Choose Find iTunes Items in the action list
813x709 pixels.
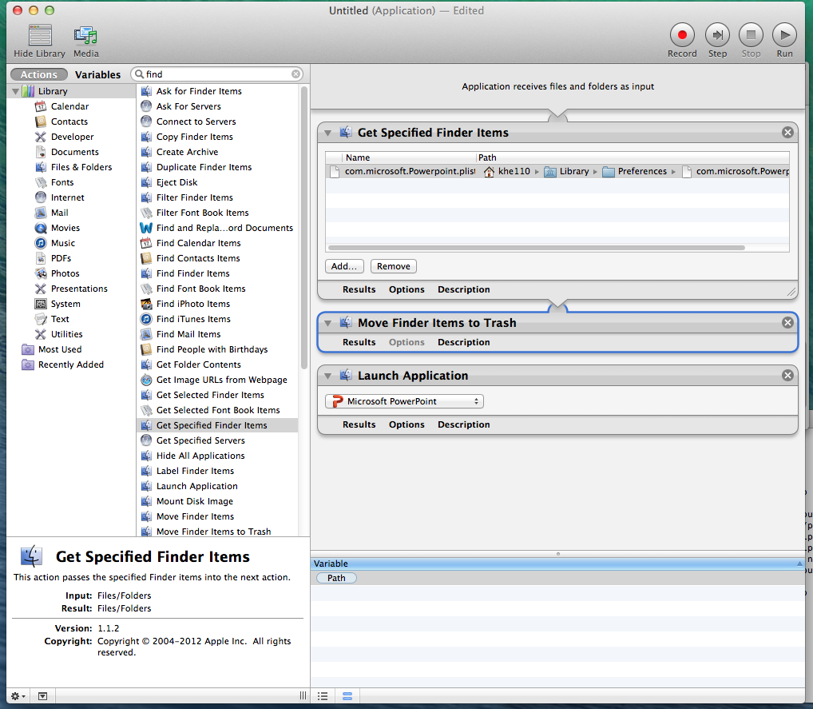click(193, 319)
